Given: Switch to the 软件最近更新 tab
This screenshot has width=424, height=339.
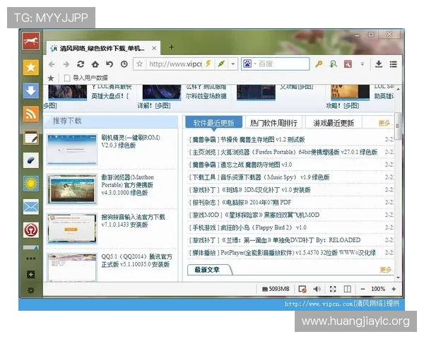Looking at the screenshot, I should (213, 124).
